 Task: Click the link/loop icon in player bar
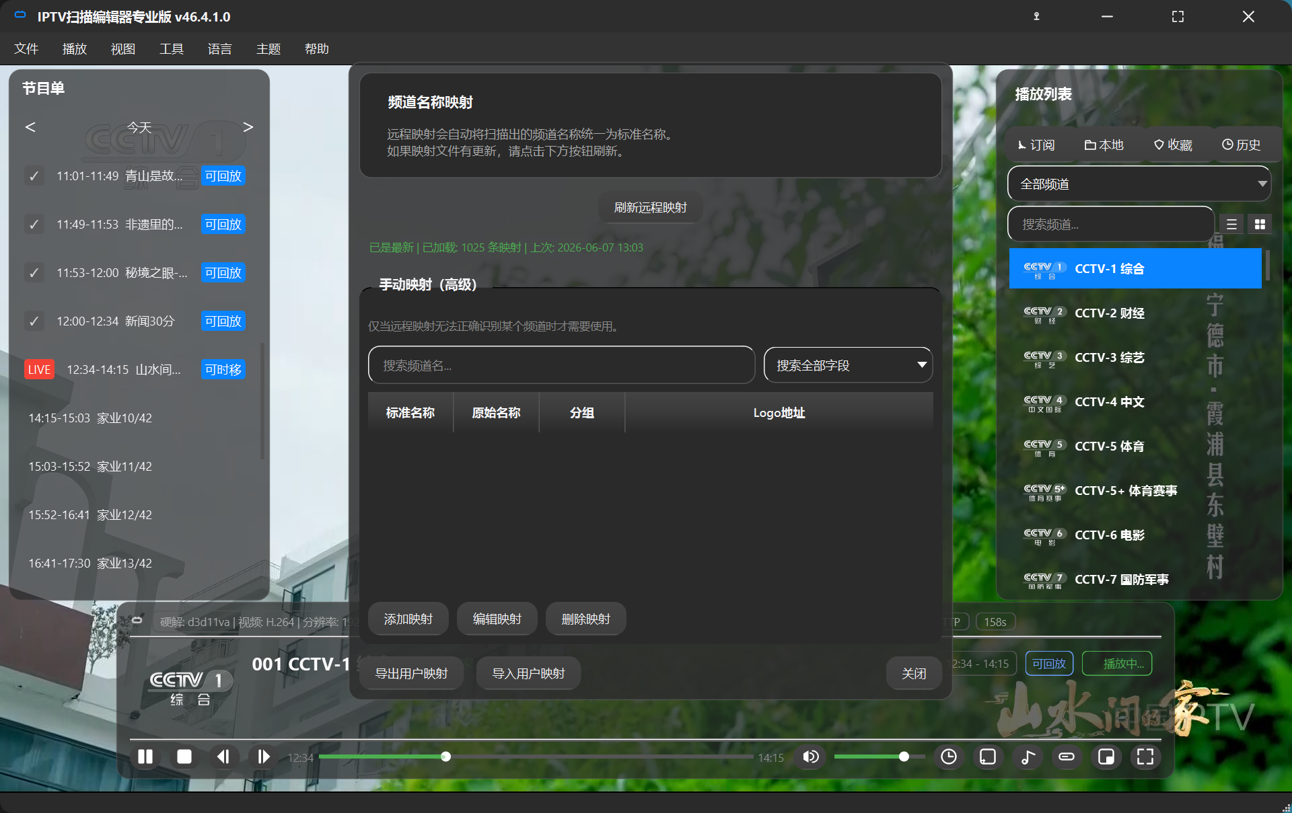coord(1067,757)
